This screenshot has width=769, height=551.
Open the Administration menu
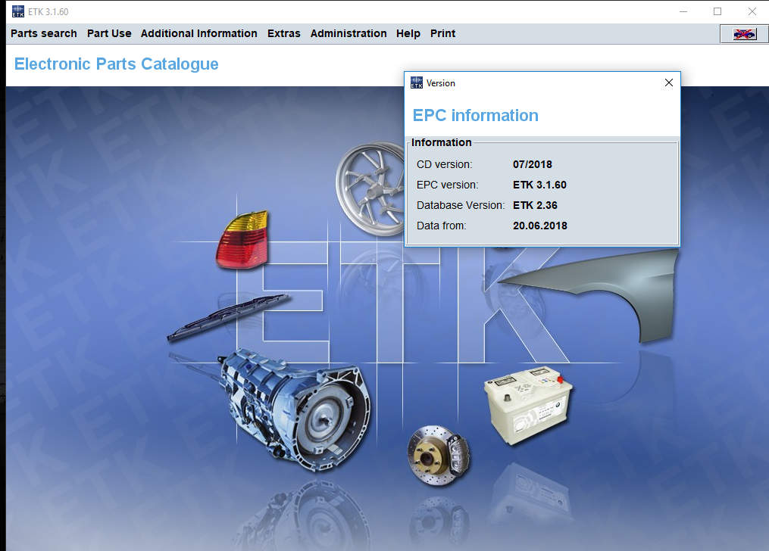click(349, 33)
